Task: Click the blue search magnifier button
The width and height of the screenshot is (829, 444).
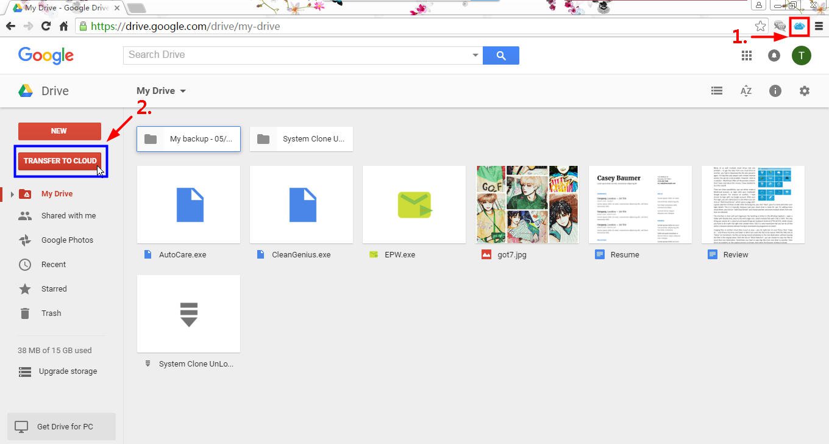Action: point(500,56)
